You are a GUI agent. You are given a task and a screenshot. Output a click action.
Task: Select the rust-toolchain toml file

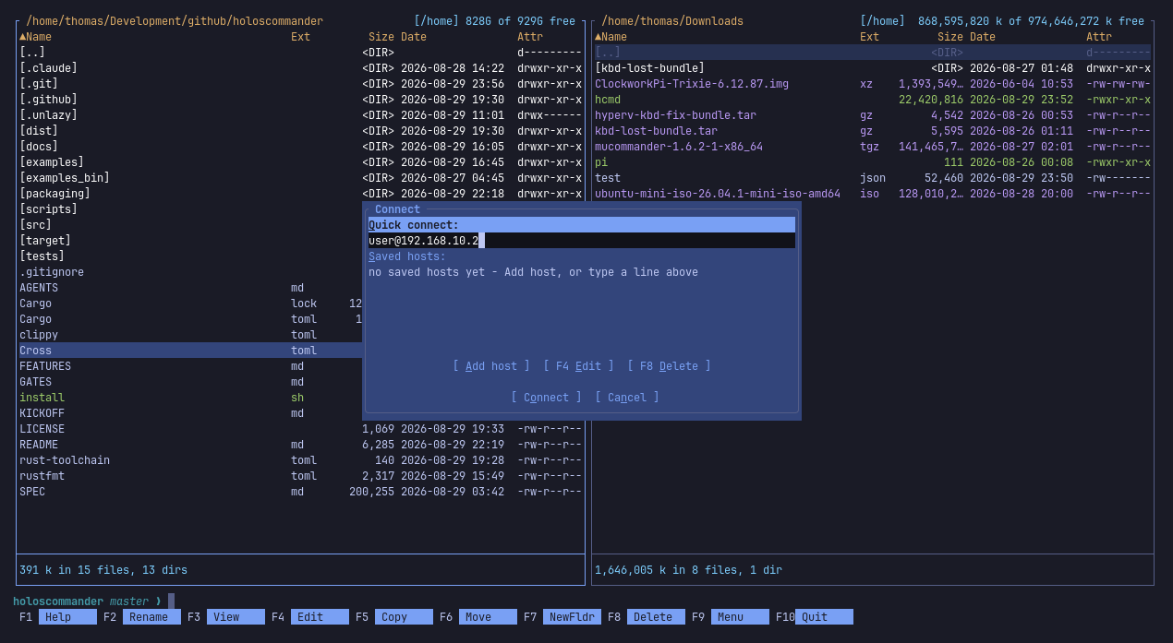pos(301,460)
